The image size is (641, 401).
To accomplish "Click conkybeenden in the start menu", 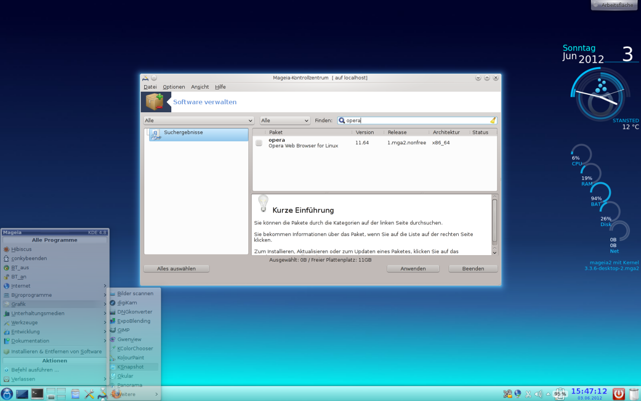I will tap(55, 258).
